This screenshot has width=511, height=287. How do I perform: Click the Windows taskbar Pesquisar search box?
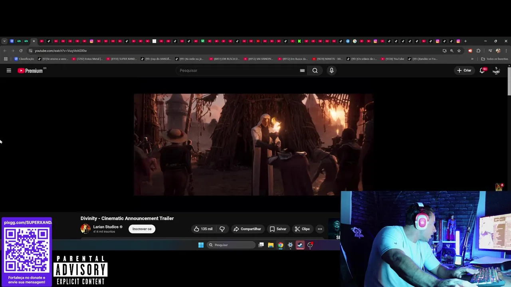(231, 245)
